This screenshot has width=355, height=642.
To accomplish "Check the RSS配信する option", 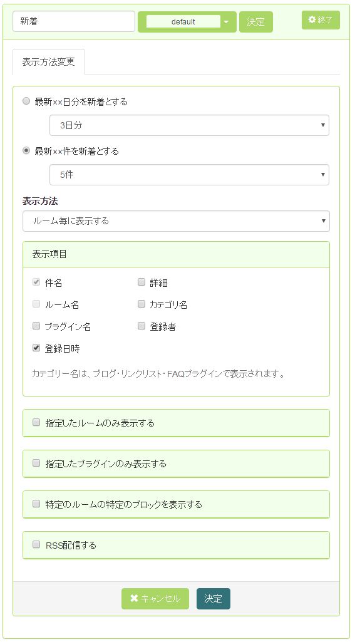I will coord(36,544).
